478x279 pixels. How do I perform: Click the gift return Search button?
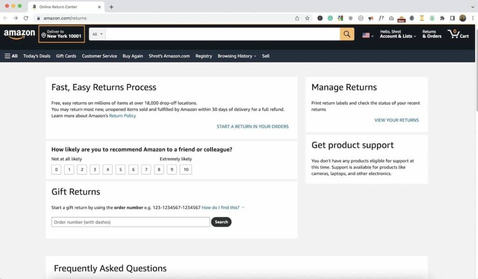pyautogui.click(x=221, y=222)
